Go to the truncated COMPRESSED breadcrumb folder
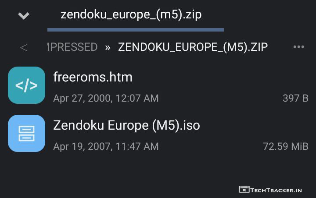 [x=72, y=47]
